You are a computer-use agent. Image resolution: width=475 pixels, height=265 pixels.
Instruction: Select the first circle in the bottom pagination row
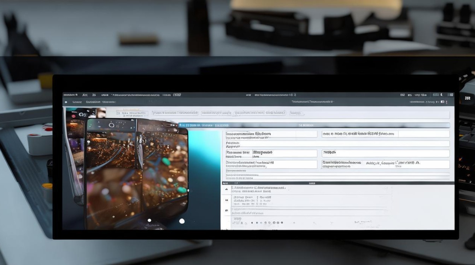coord(252,223)
